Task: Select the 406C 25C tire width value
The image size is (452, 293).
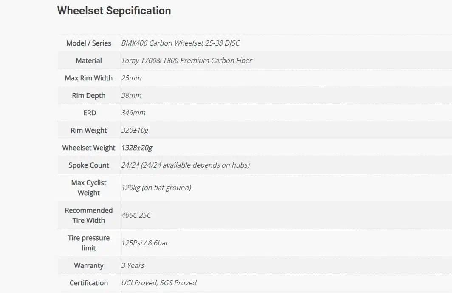Action: 136,215
